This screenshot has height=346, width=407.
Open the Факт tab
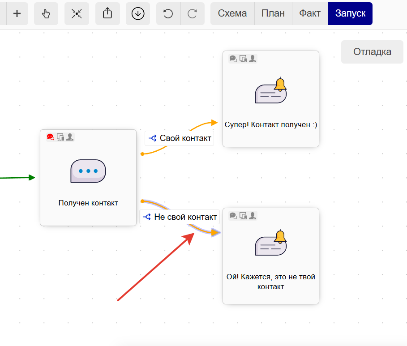click(310, 13)
